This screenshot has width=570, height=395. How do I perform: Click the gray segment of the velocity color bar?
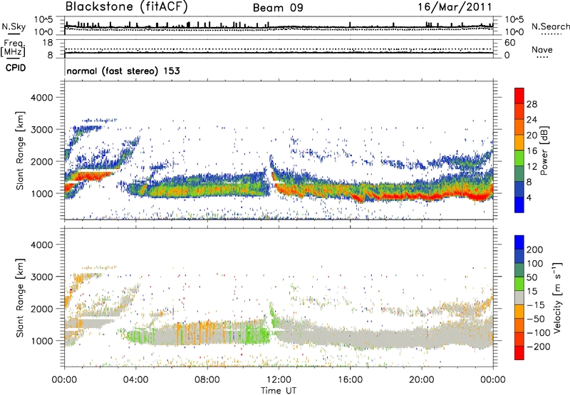(519, 298)
